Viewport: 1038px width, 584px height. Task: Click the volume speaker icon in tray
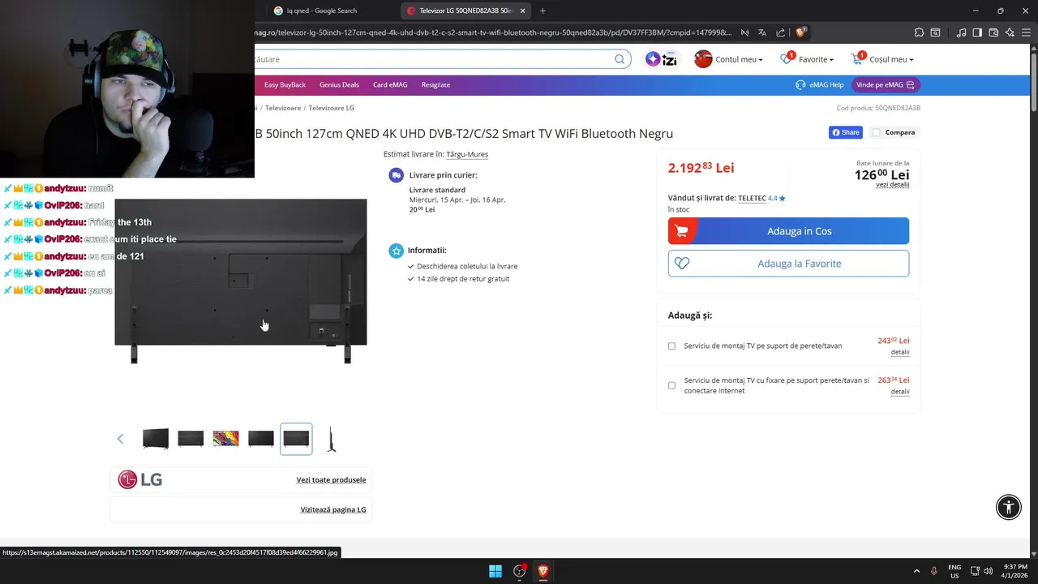989,571
